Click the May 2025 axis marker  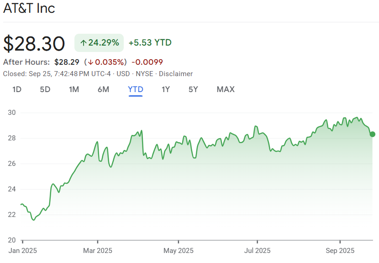pos(179,251)
